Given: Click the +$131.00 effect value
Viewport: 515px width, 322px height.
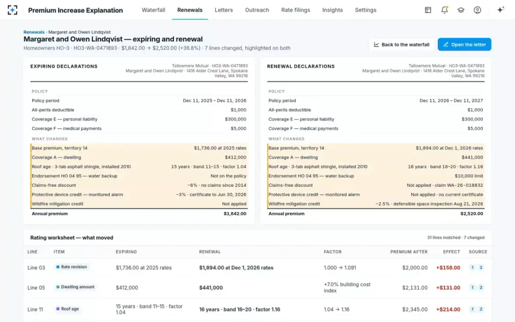Looking at the screenshot, I should [x=448, y=288].
